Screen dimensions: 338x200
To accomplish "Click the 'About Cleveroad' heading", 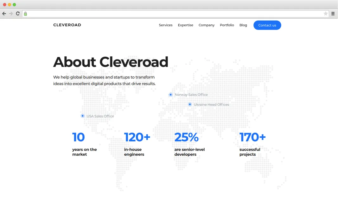I will click(111, 62).
